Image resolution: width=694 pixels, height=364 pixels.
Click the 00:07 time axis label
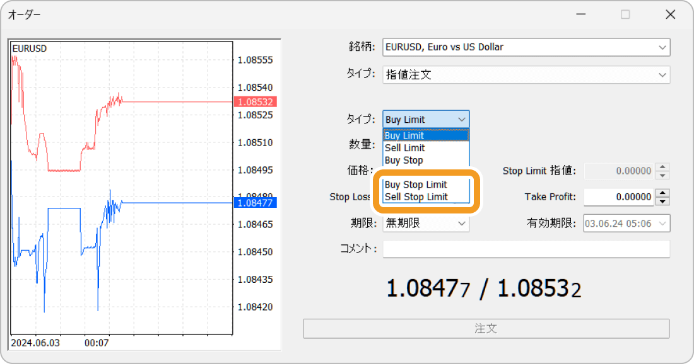[x=97, y=343]
